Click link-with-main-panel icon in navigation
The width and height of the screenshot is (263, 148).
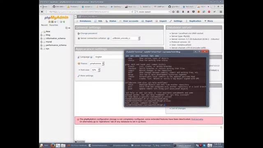pos(69,28)
